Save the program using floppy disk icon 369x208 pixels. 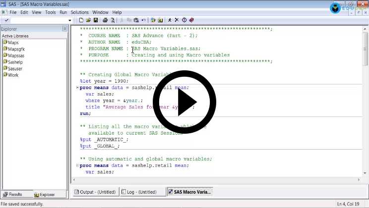click(95, 20)
